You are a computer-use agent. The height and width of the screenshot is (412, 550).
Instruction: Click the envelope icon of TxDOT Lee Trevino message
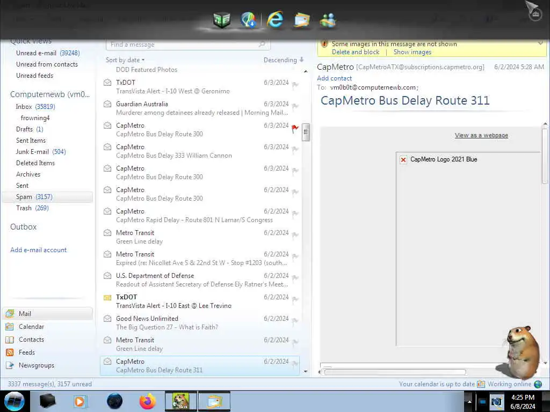click(x=107, y=298)
